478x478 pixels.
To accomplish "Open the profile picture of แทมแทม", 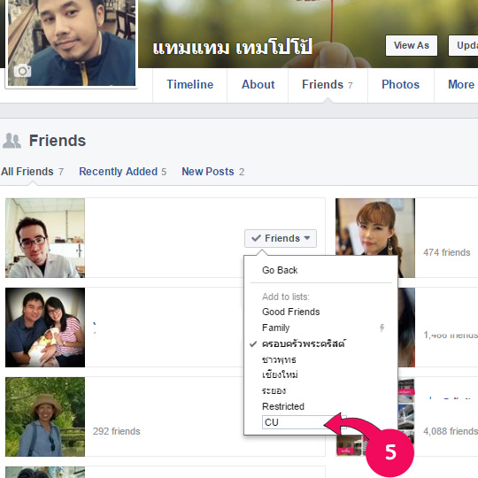I will point(72,42).
